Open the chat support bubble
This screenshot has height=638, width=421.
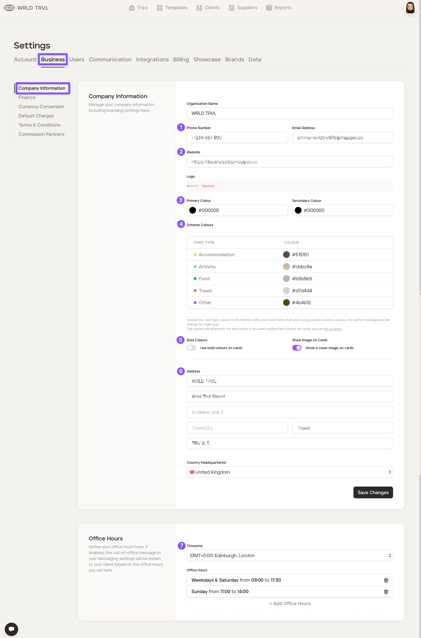click(11, 629)
